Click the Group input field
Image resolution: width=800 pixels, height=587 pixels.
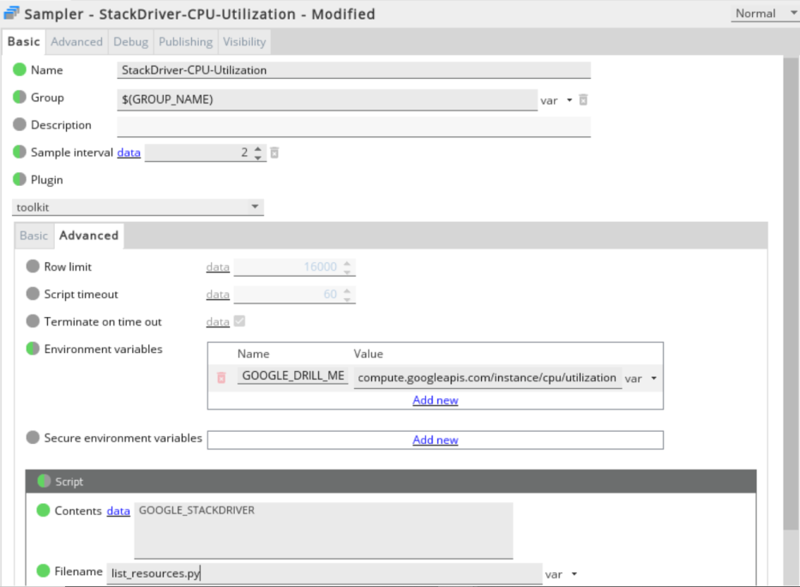pos(327,99)
